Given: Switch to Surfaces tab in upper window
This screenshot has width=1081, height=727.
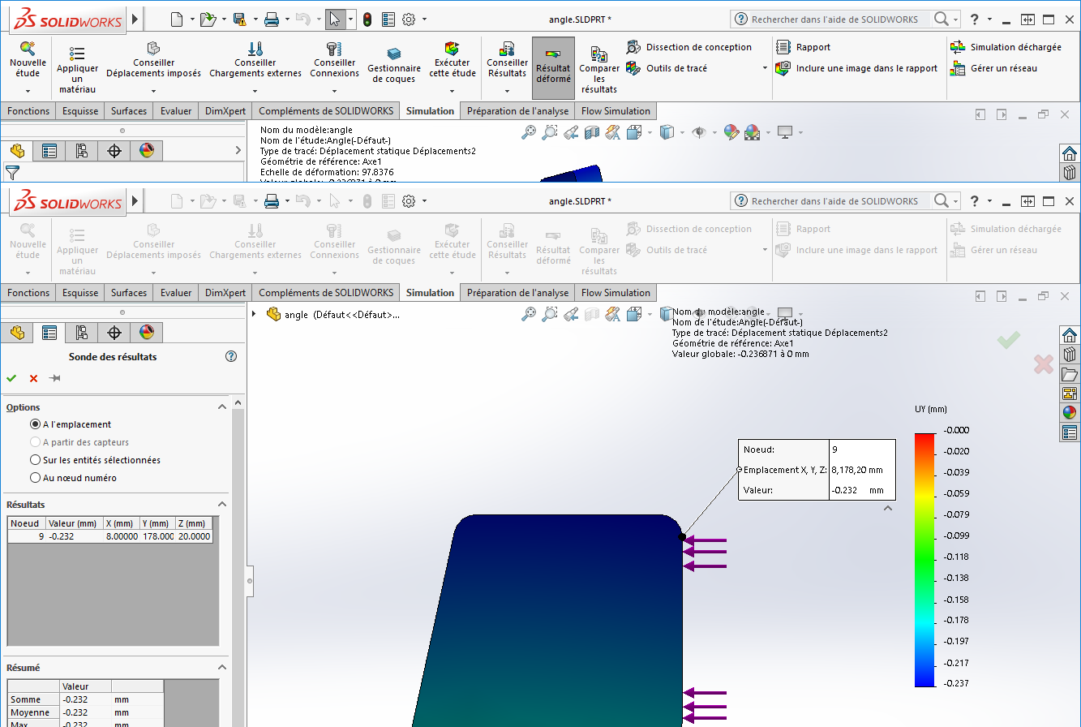Looking at the screenshot, I should coord(129,111).
